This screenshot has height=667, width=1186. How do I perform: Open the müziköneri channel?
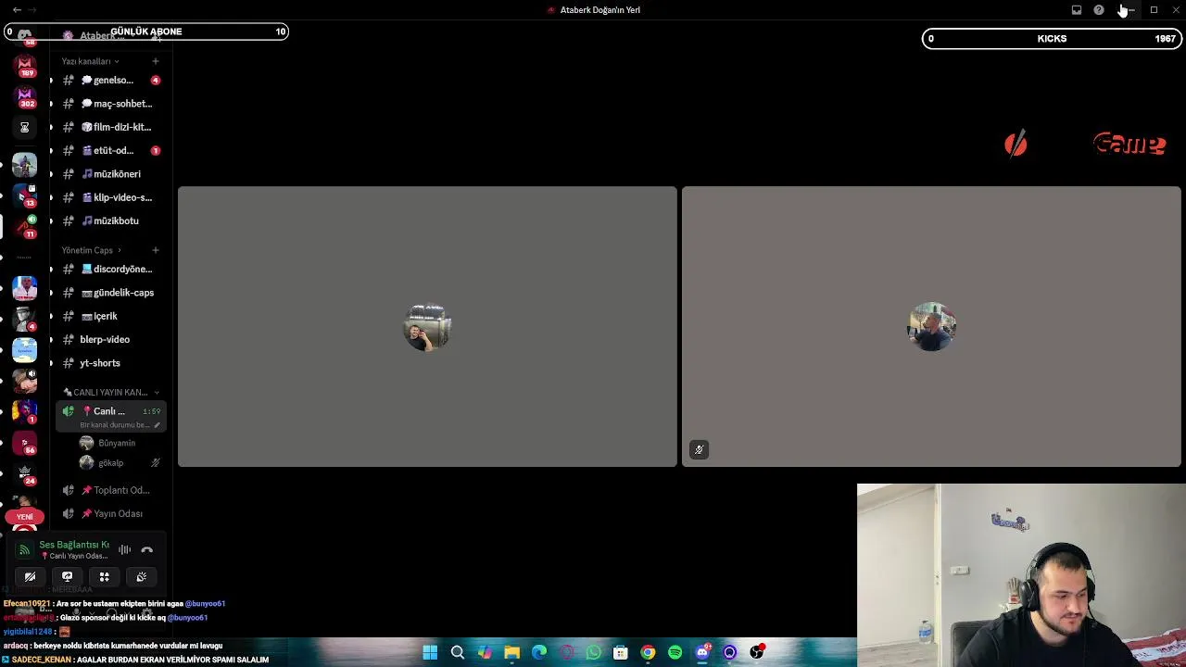[111, 174]
